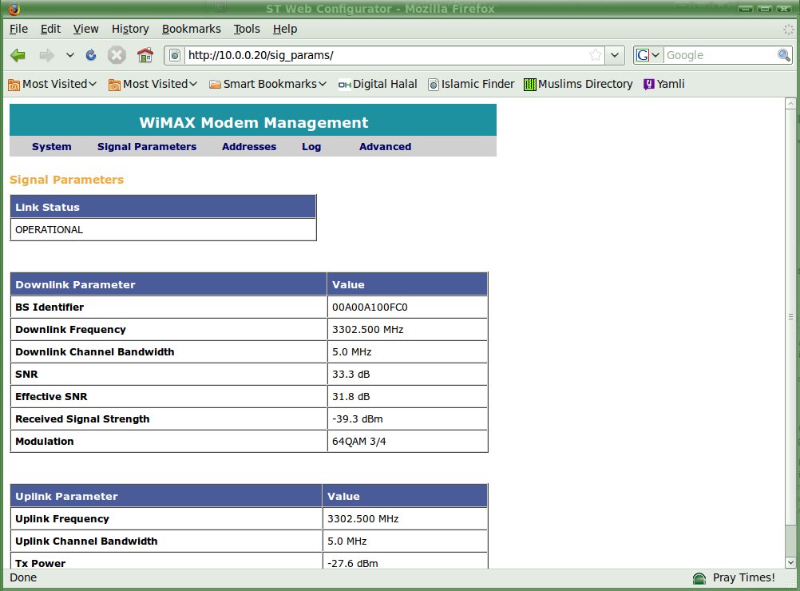800x591 pixels.
Task: Click the Done status bar text
Action: point(23,577)
